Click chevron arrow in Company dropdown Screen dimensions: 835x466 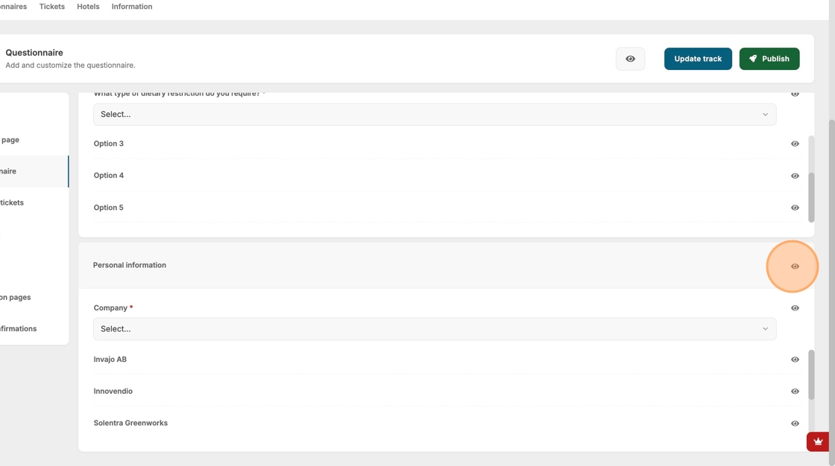click(765, 329)
